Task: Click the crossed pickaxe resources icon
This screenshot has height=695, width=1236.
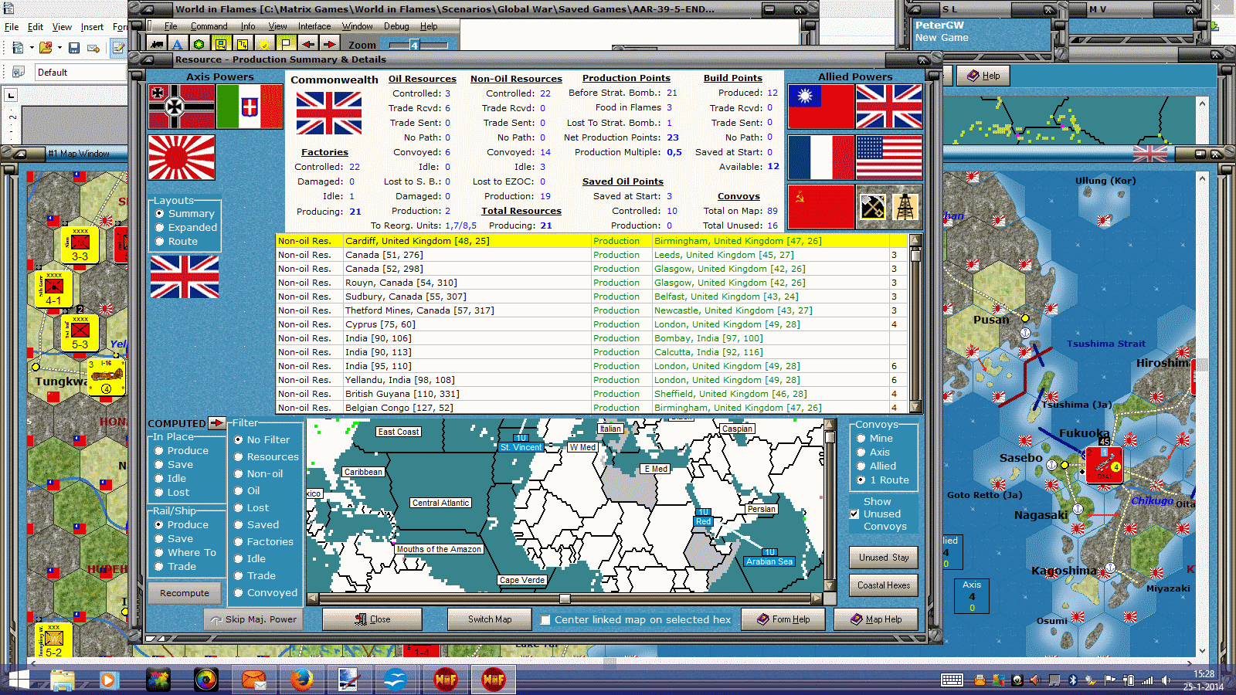Action: coord(873,206)
